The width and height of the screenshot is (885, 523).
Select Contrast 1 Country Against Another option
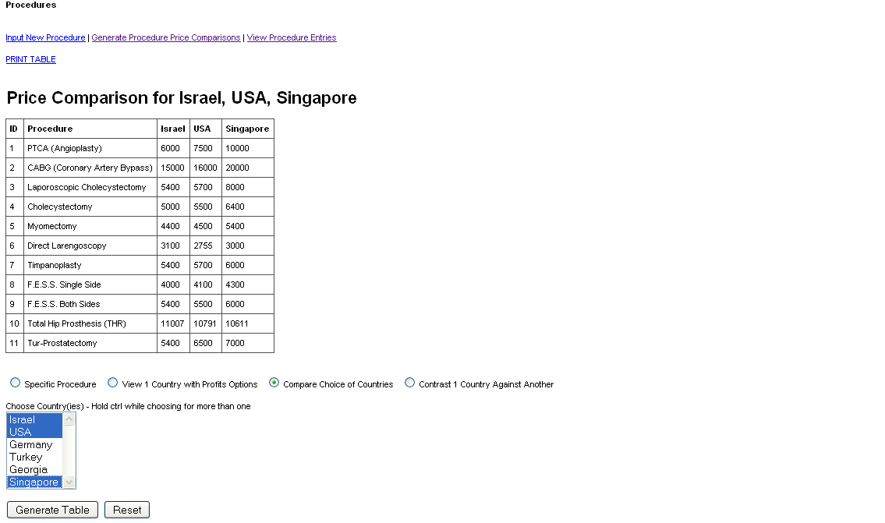click(x=409, y=383)
